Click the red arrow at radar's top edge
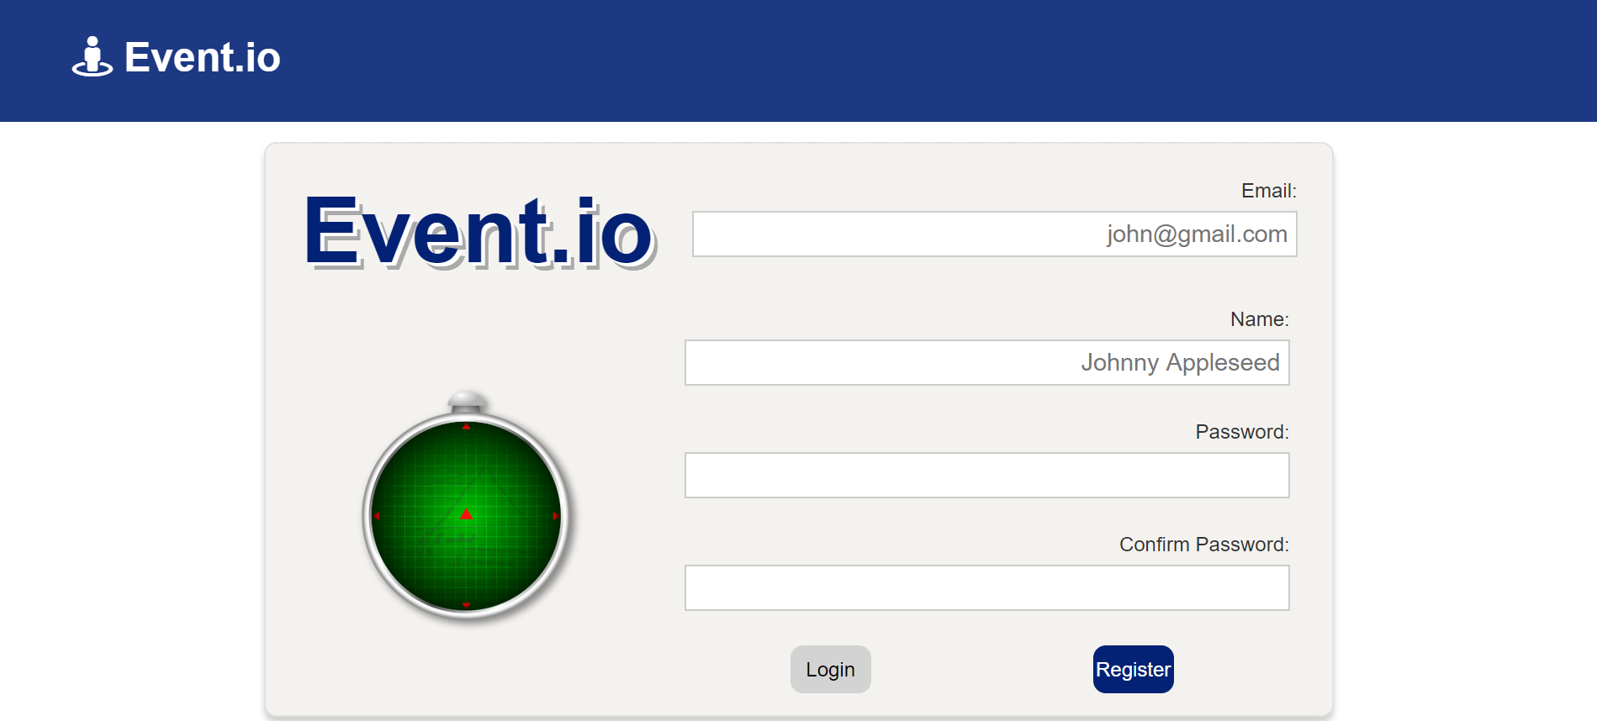The height and width of the screenshot is (721, 1597). [x=467, y=426]
